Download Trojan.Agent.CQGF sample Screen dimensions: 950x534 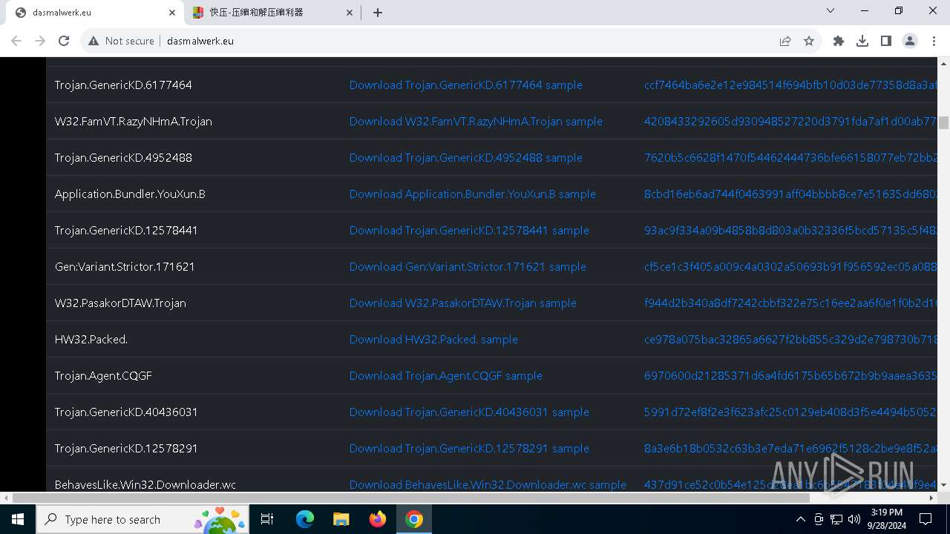(446, 375)
